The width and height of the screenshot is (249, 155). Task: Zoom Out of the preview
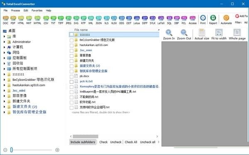coord(184,34)
